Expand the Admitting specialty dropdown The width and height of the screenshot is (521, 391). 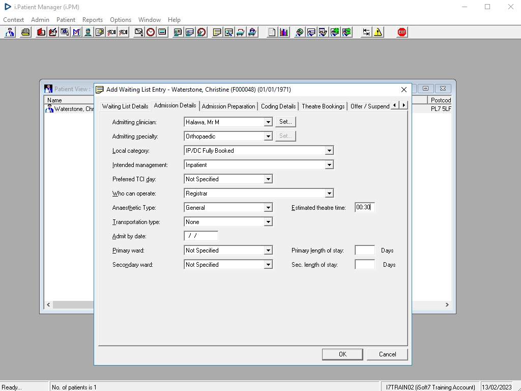(268, 136)
